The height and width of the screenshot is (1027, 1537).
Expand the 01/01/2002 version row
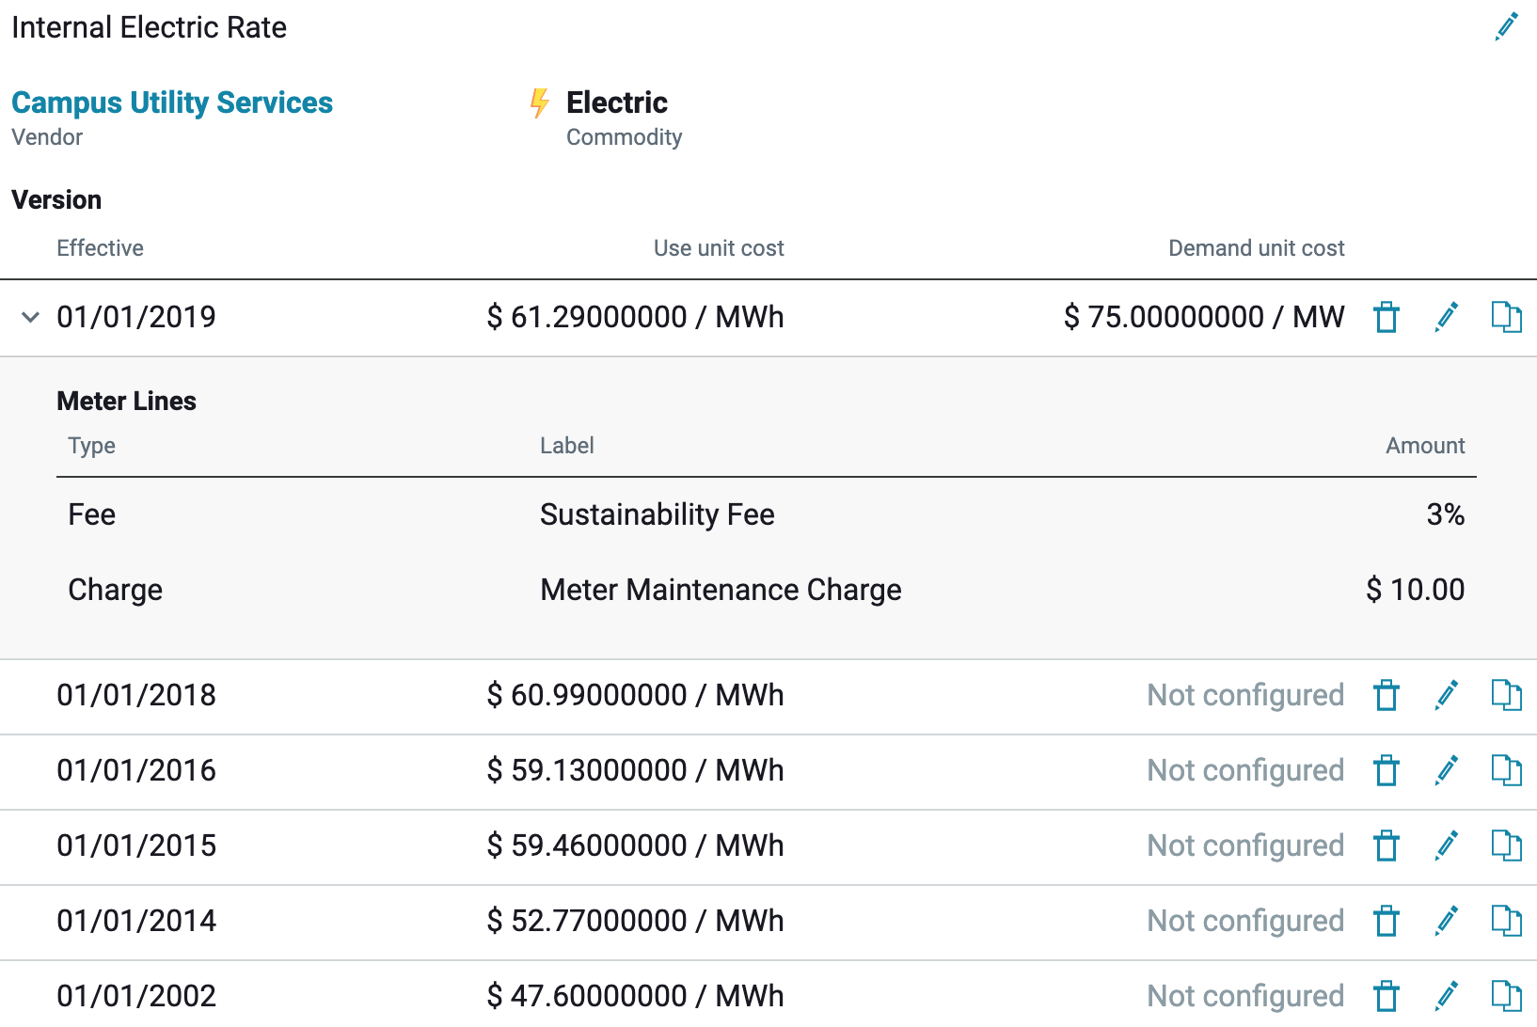coord(136,996)
